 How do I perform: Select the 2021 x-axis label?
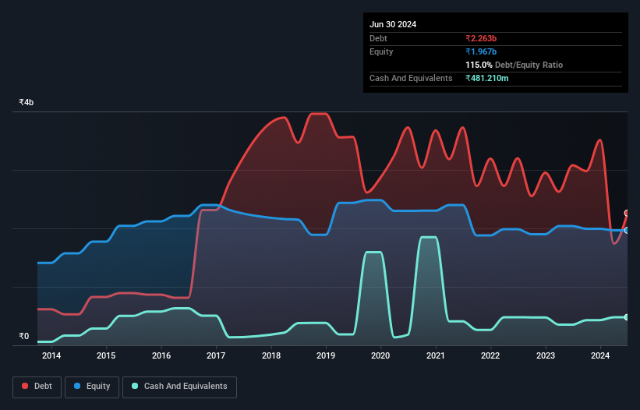click(x=436, y=355)
